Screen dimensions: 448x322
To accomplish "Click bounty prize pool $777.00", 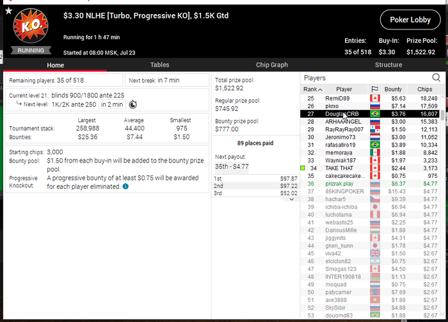I will [227, 129].
